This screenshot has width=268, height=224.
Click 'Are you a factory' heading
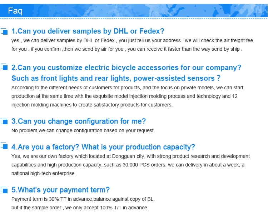[103, 147]
